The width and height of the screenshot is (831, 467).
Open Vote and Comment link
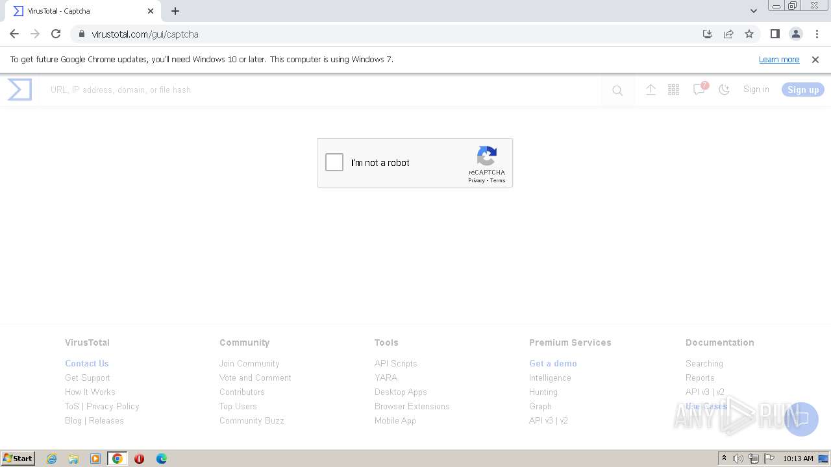point(255,377)
